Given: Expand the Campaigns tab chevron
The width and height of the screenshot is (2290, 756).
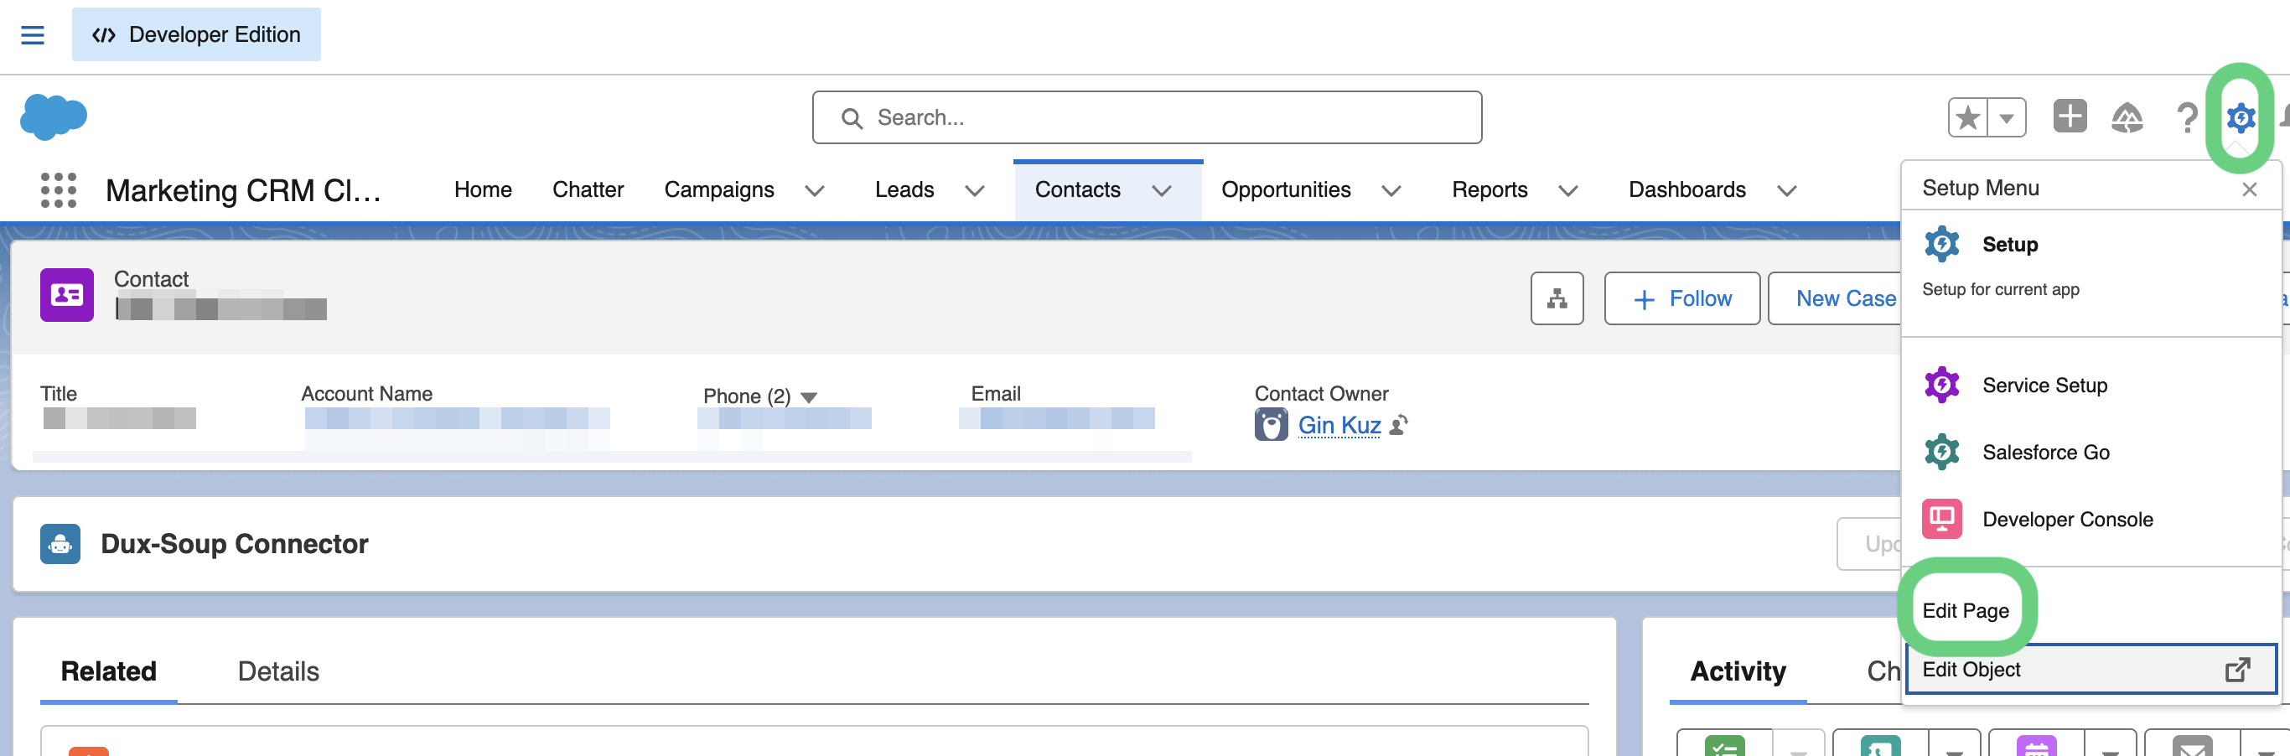Looking at the screenshot, I should click(x=814, y=190).
